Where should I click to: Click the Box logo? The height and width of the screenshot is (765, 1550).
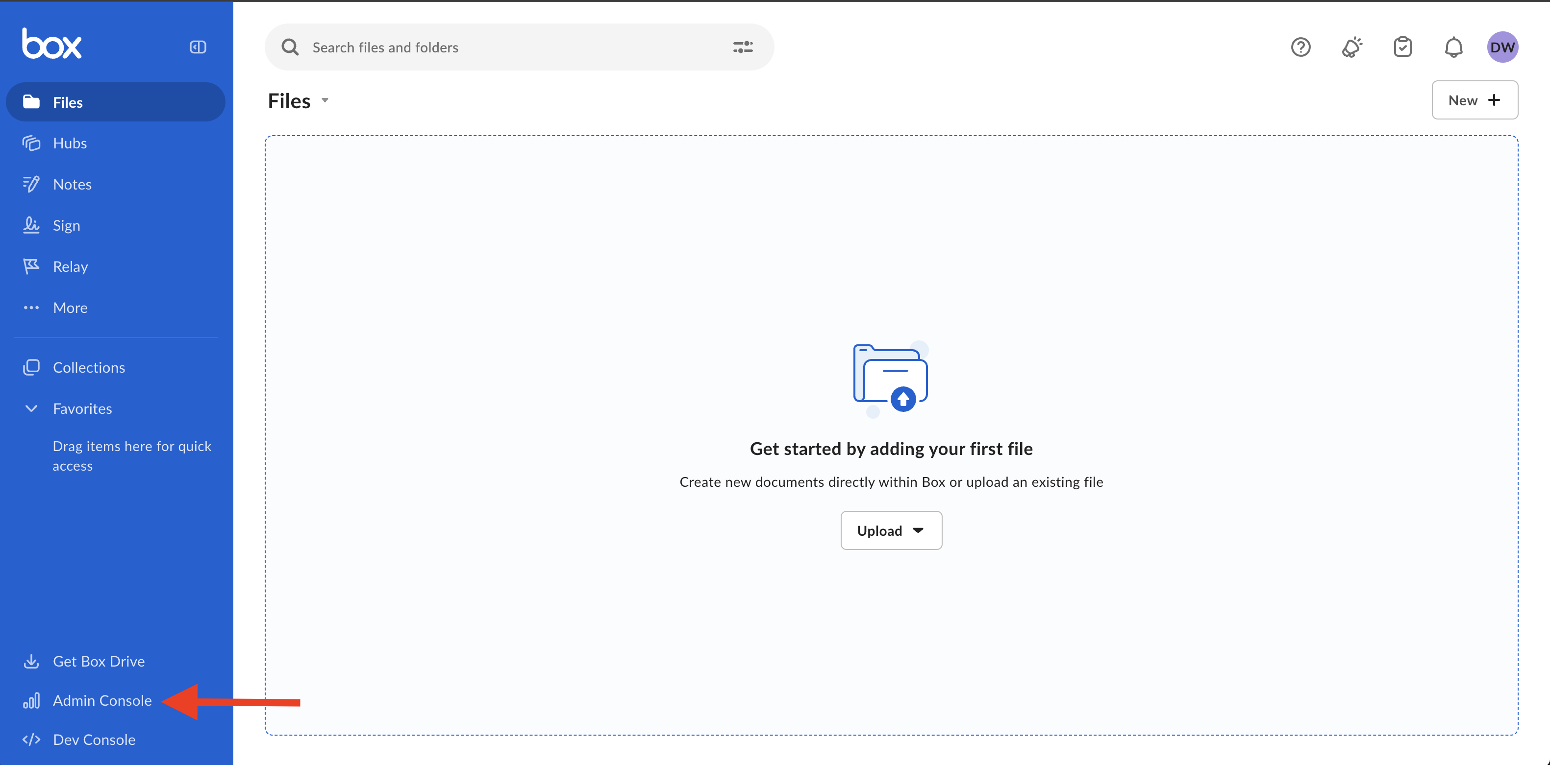tap(52, 44)
